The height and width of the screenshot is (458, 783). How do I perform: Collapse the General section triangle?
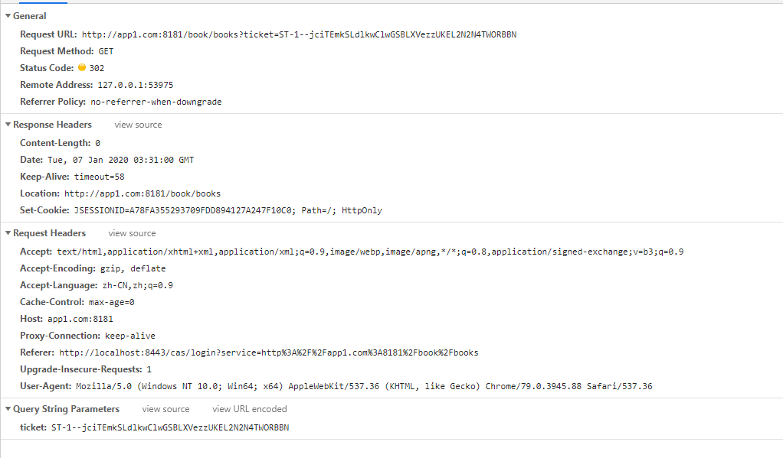click(8, 16)
